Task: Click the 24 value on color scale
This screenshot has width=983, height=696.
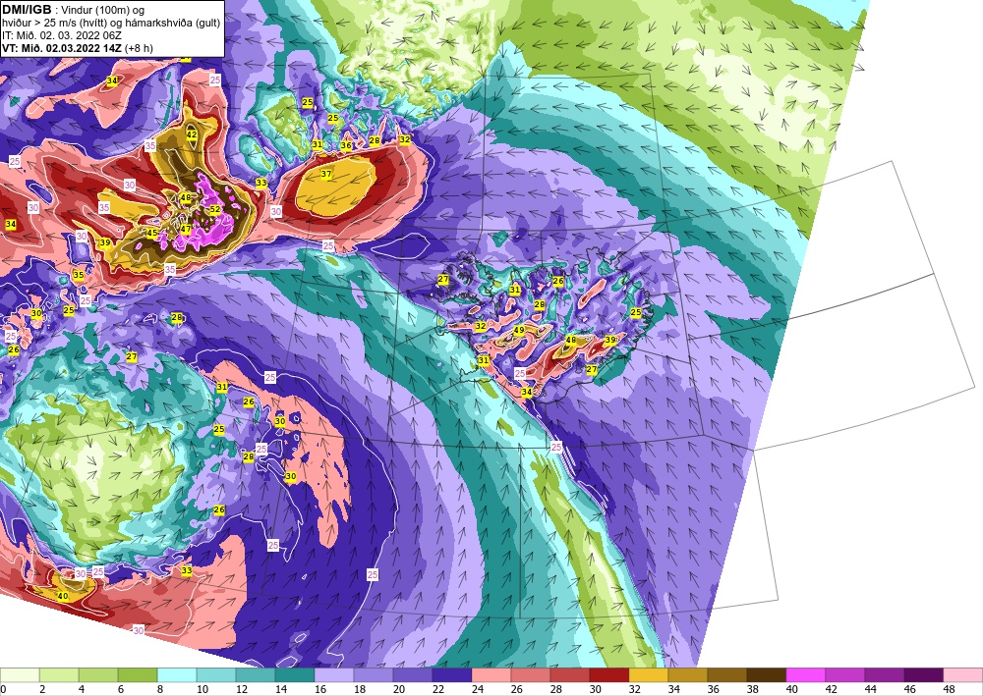Action: pyautogui.click(x=477, y=689)
